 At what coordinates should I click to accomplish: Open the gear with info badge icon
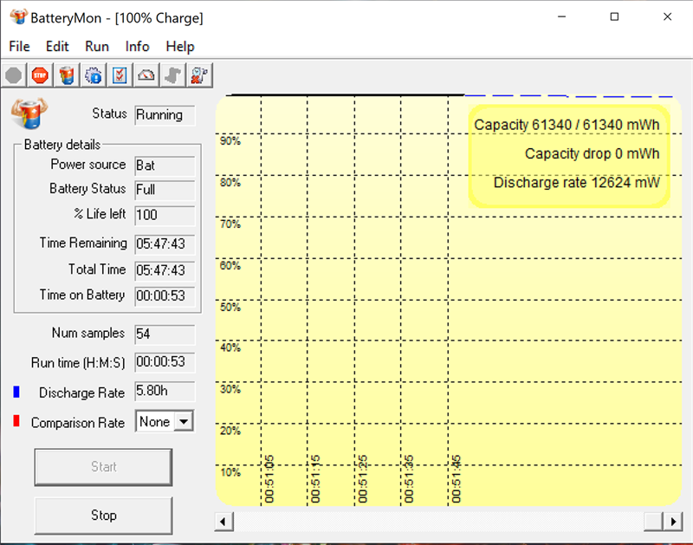94,75
